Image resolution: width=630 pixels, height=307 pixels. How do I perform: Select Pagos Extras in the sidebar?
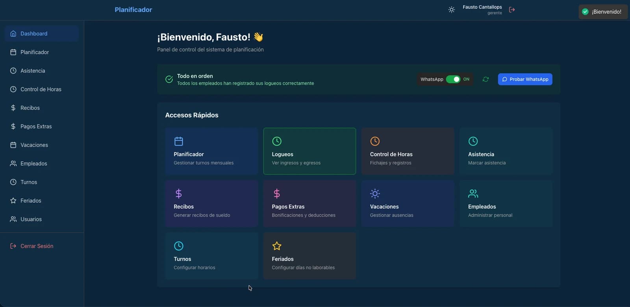tap(42, 126)
